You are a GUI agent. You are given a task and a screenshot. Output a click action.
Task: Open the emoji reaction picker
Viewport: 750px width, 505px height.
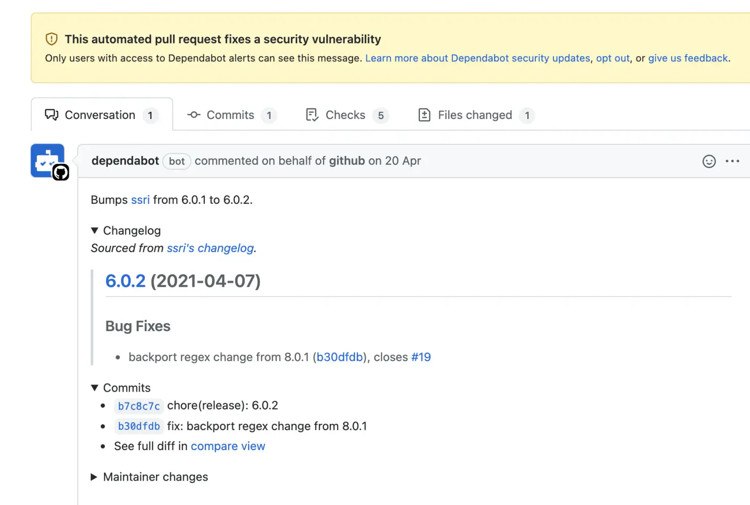709,161
